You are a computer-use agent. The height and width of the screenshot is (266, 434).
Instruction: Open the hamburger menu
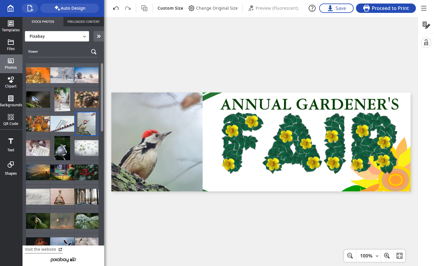coord(424,8)
